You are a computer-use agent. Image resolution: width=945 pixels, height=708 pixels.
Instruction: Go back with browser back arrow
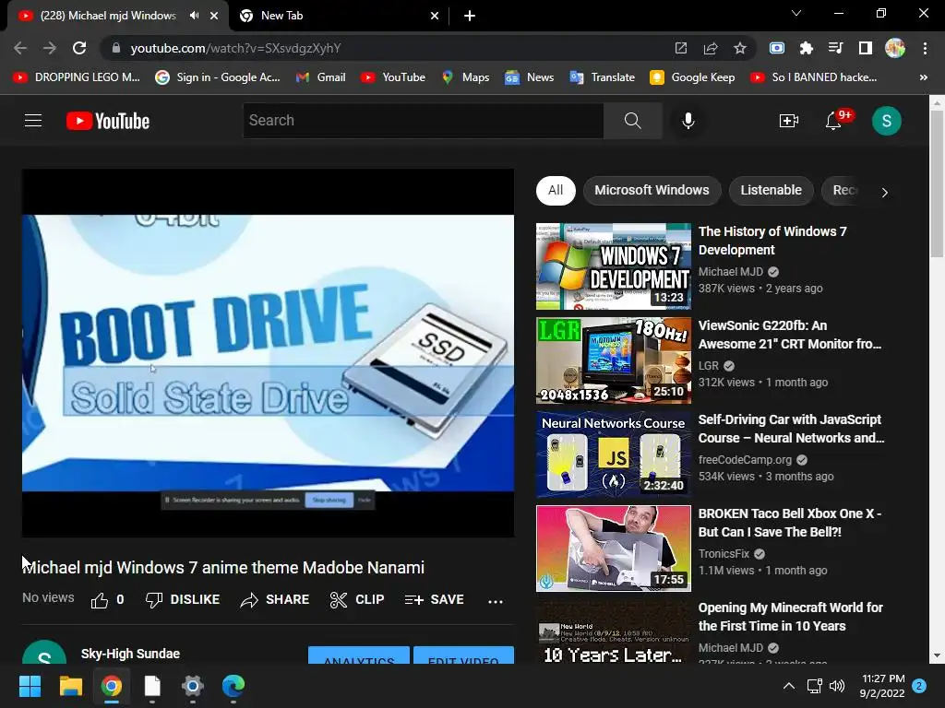pos(20,48)
